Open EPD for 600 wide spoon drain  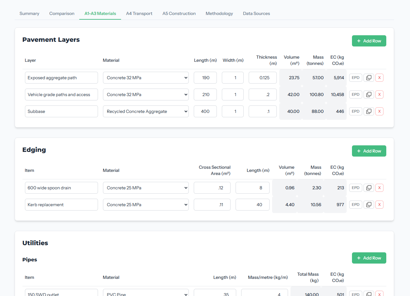(356, 188)
